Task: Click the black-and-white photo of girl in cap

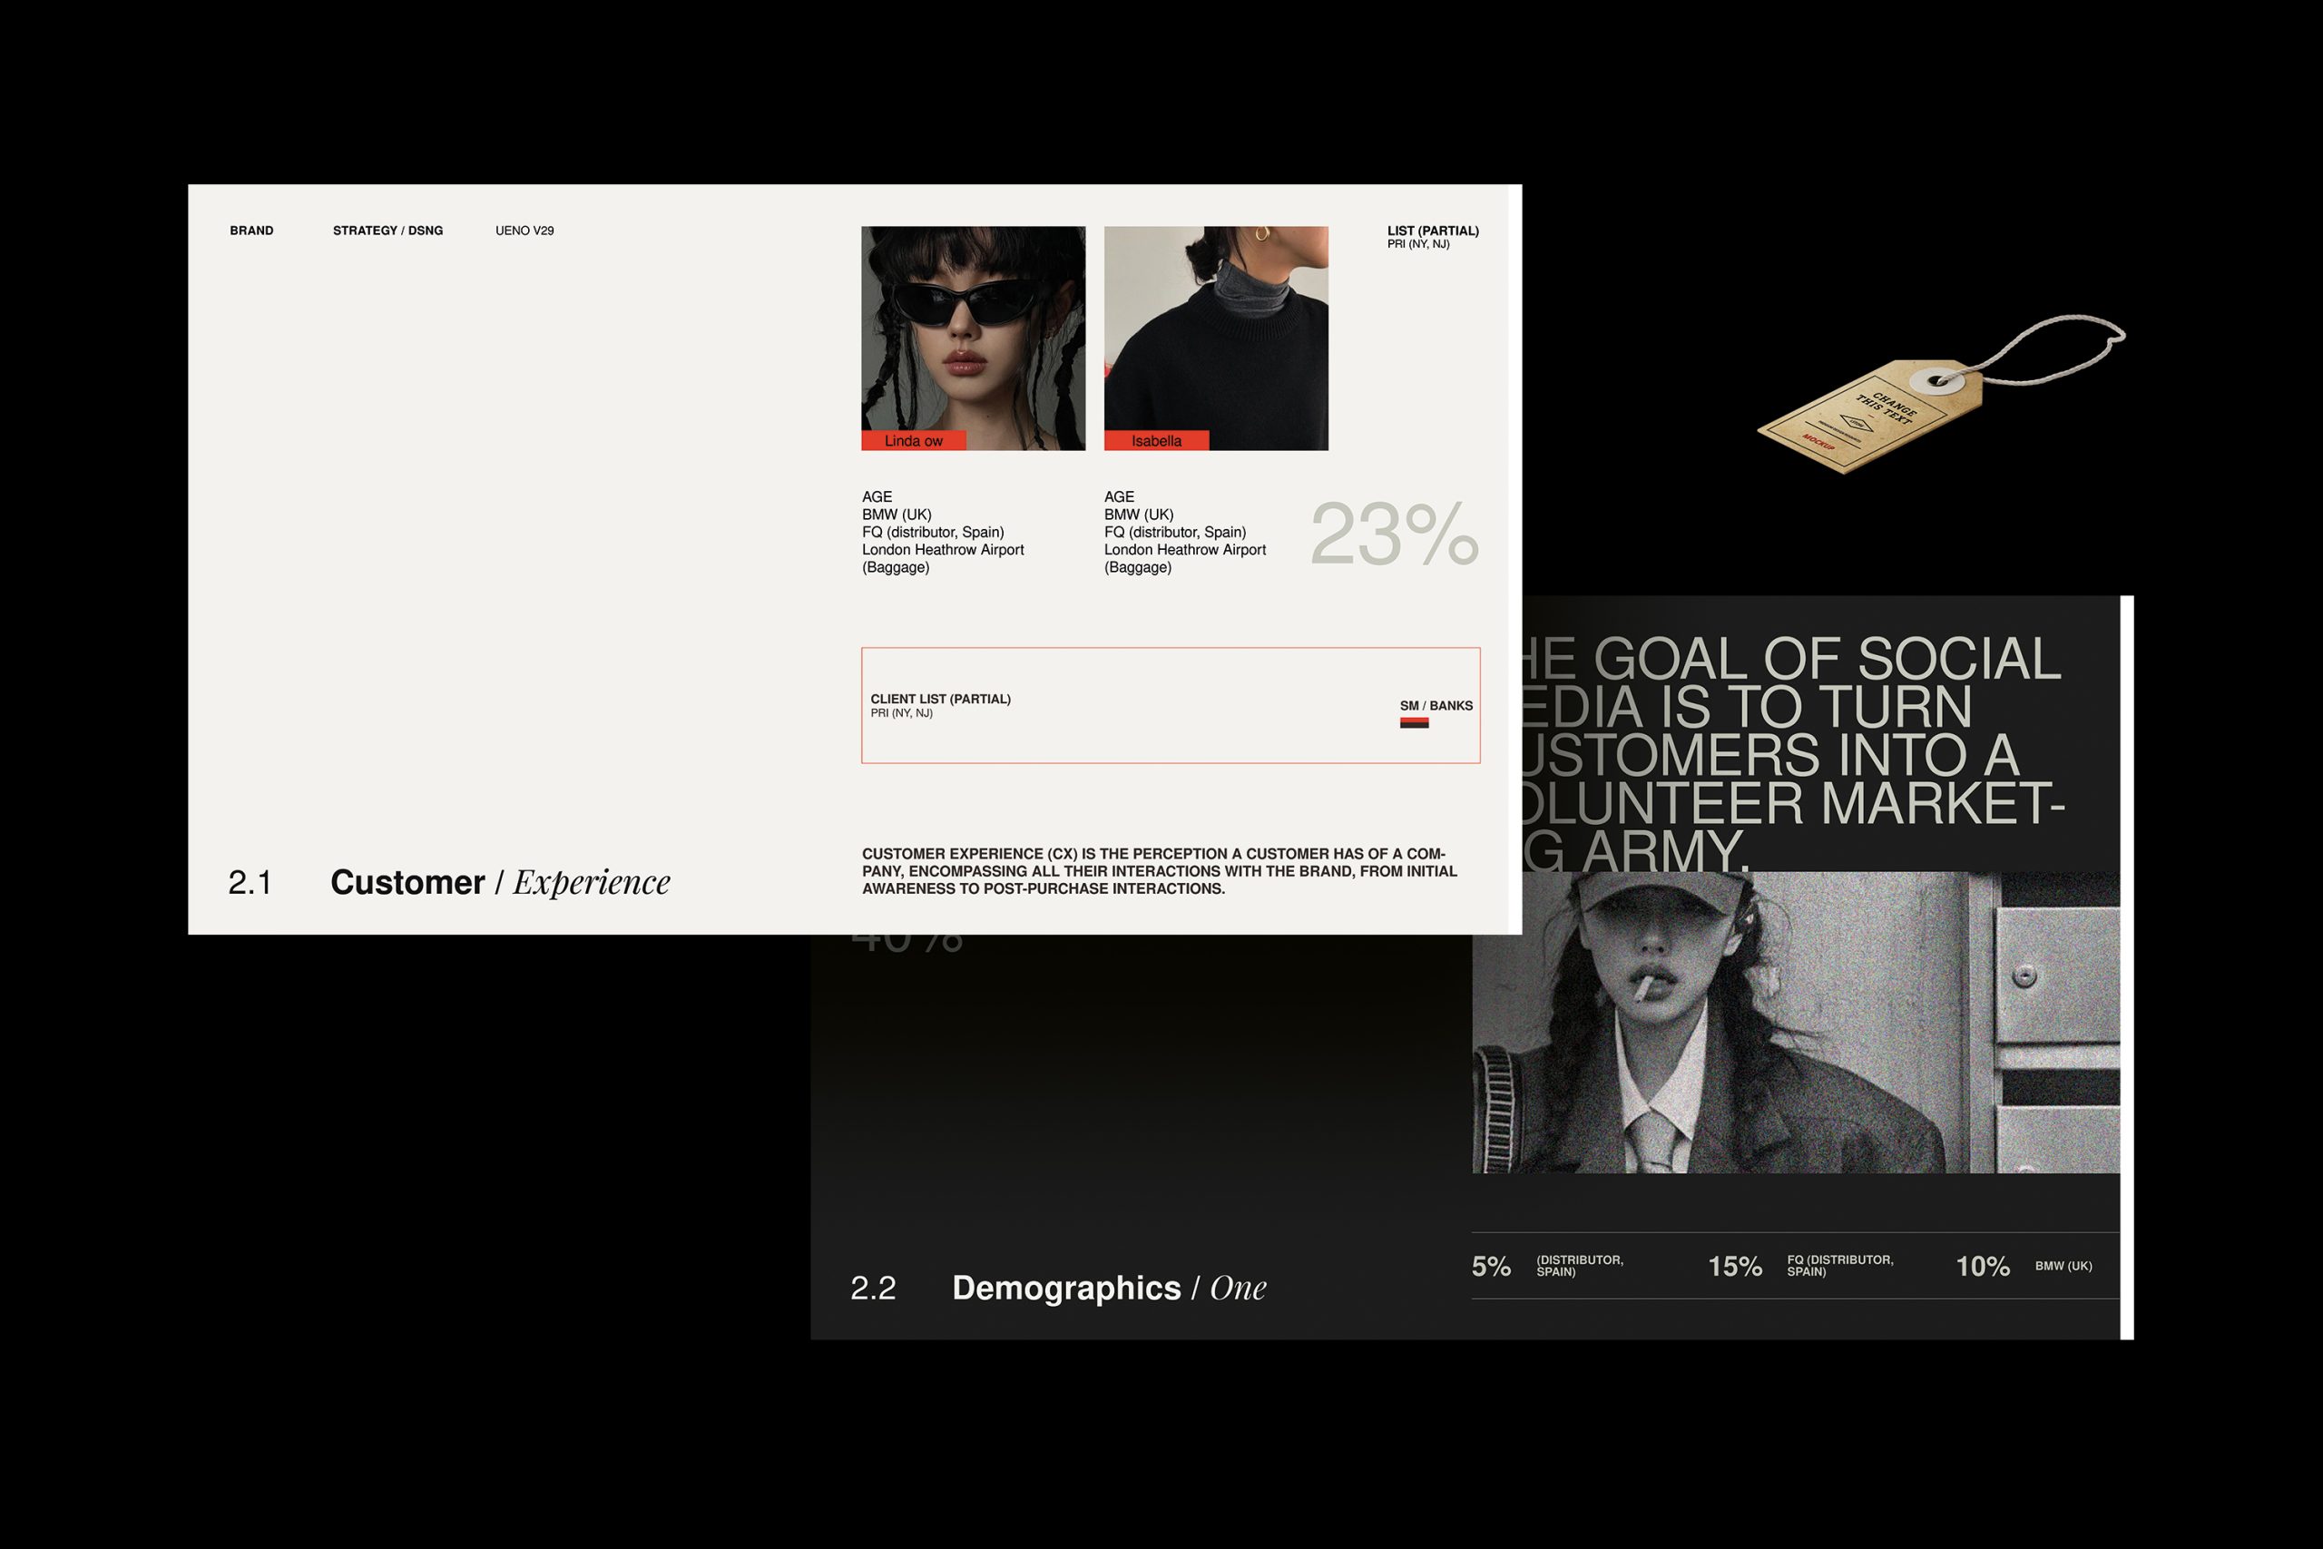Action: (x=1795, y=1023)
